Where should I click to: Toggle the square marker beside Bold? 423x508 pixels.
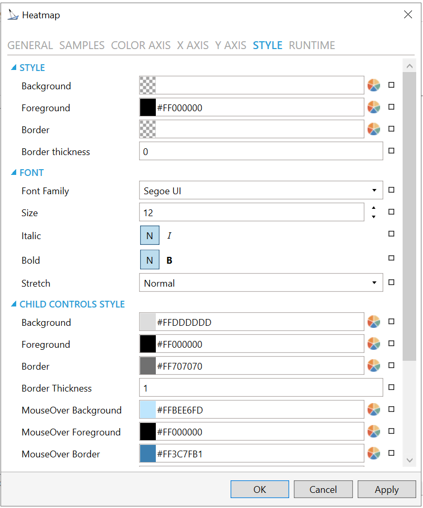[392, 258]
